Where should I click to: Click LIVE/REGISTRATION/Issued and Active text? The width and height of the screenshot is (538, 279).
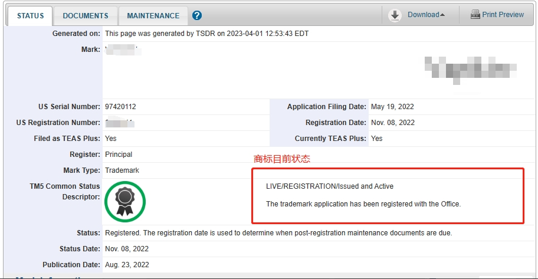click(330, 186)
